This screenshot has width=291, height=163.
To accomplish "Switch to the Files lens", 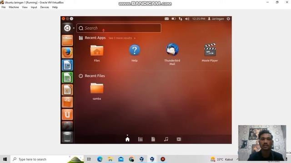I will (153, 139).
